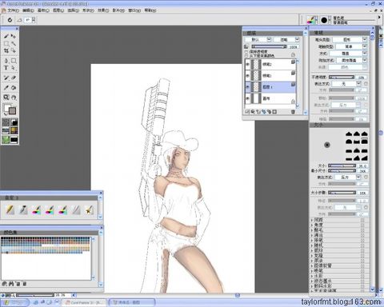Viewport: 384px width, 307px height.
Task: Click the Windows Start button
Action: pos(15,302)
